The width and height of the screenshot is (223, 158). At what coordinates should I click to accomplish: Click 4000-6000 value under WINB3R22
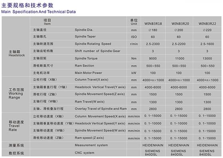point(207,87)
